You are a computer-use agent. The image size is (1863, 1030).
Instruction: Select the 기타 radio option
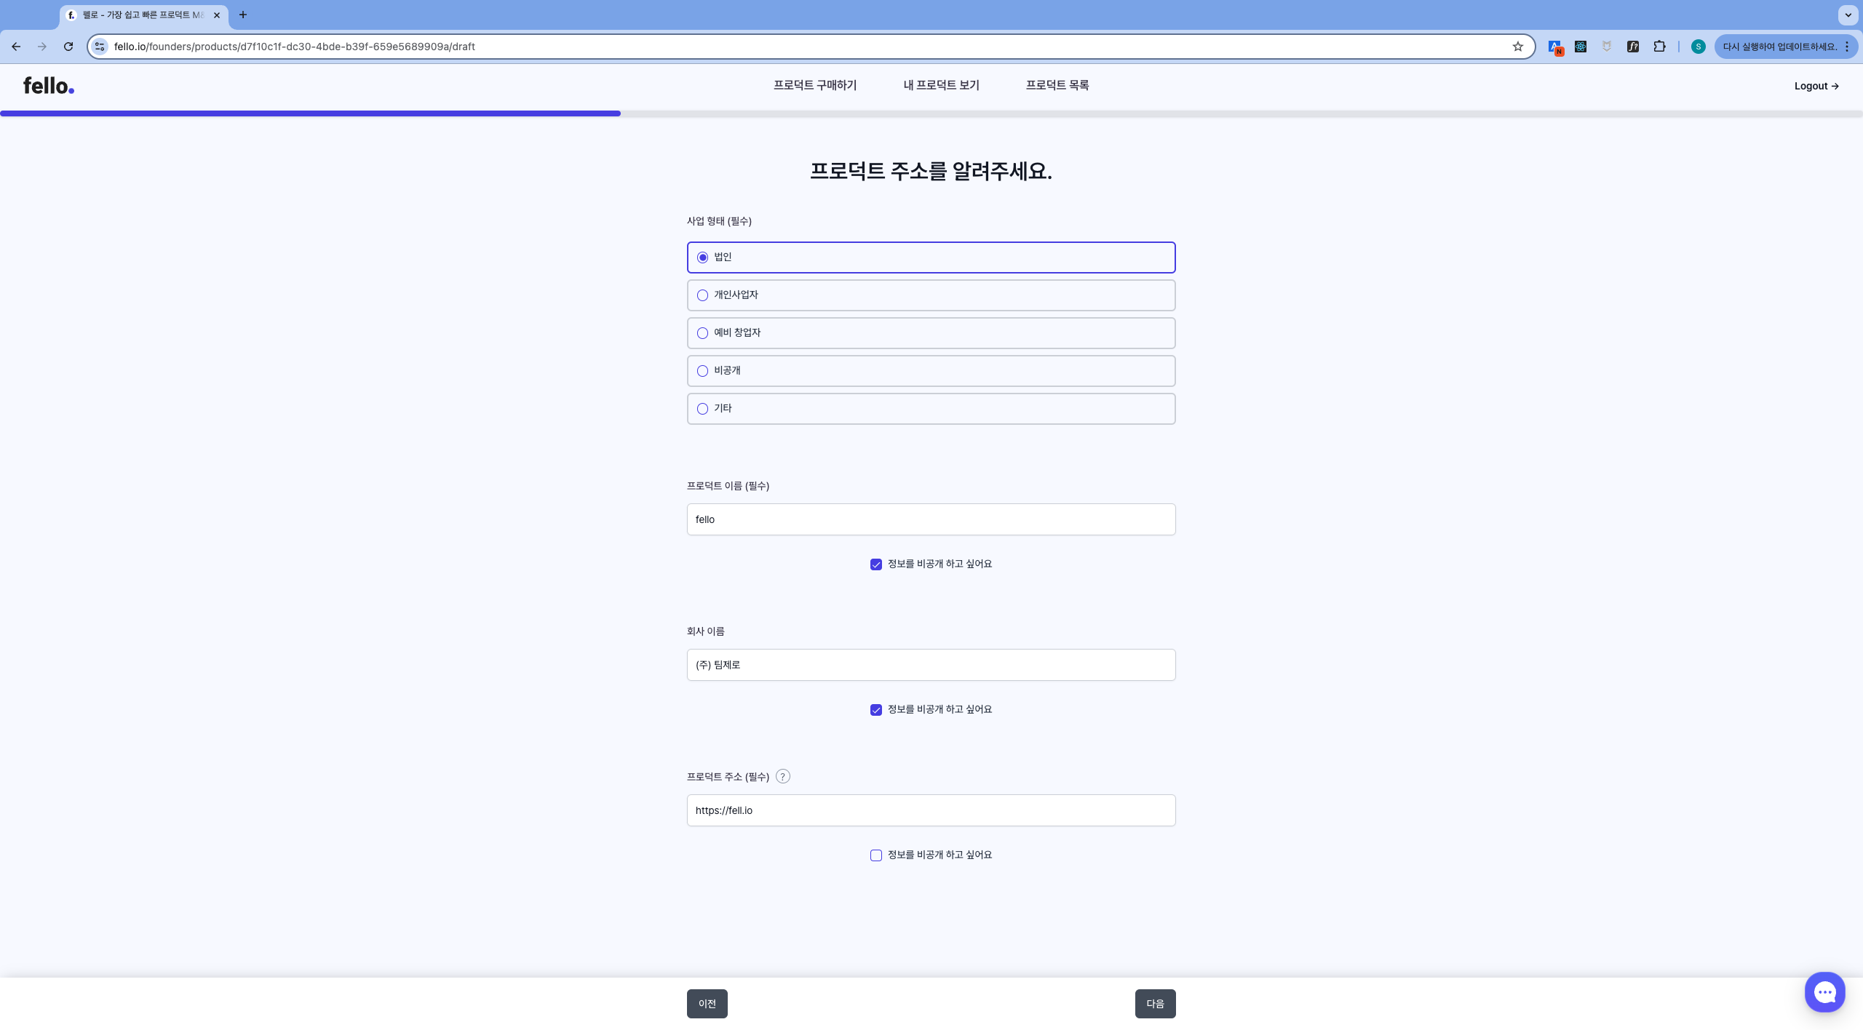pyautogui.click(x=931, y=409)
